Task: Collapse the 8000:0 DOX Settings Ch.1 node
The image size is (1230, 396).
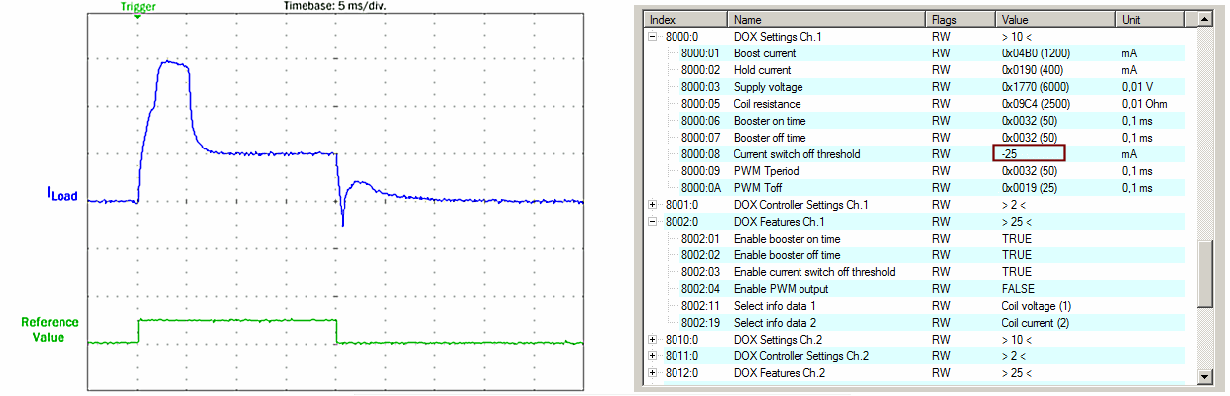Action: coord(652,36)
